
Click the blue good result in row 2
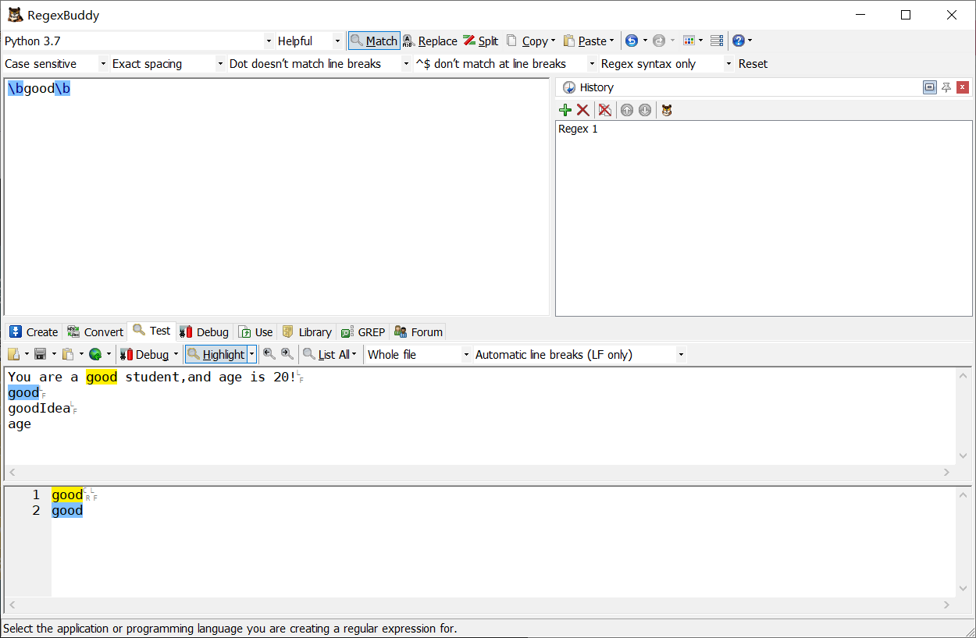click(x=67, y=511)
